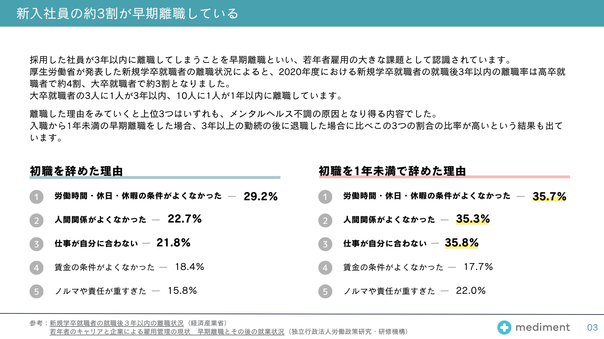Click the number 1 circle in the right list

(325, 197)
